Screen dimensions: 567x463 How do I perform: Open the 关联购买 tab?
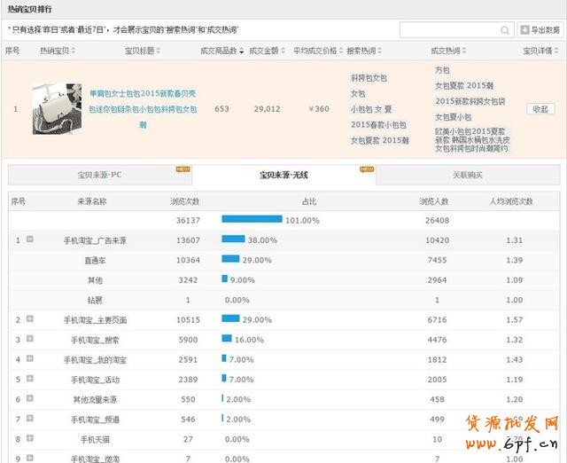coord(467,176)
